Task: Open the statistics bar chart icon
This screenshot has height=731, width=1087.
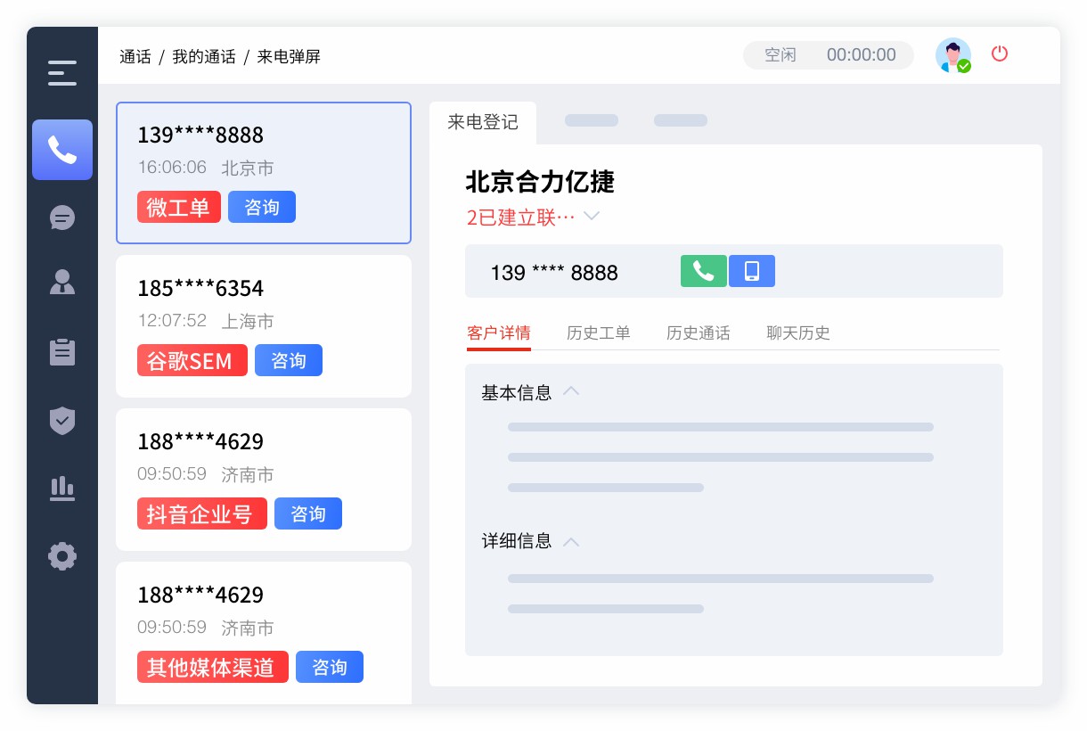Action: tap(62, 489)
